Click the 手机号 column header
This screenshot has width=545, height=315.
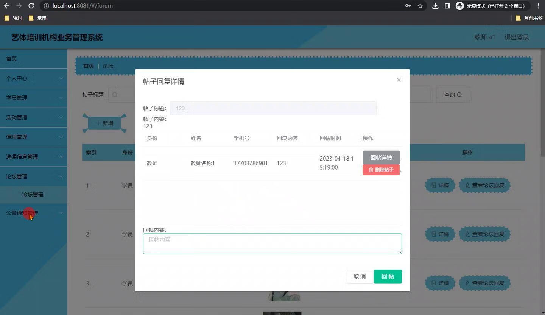pos(241,138)
